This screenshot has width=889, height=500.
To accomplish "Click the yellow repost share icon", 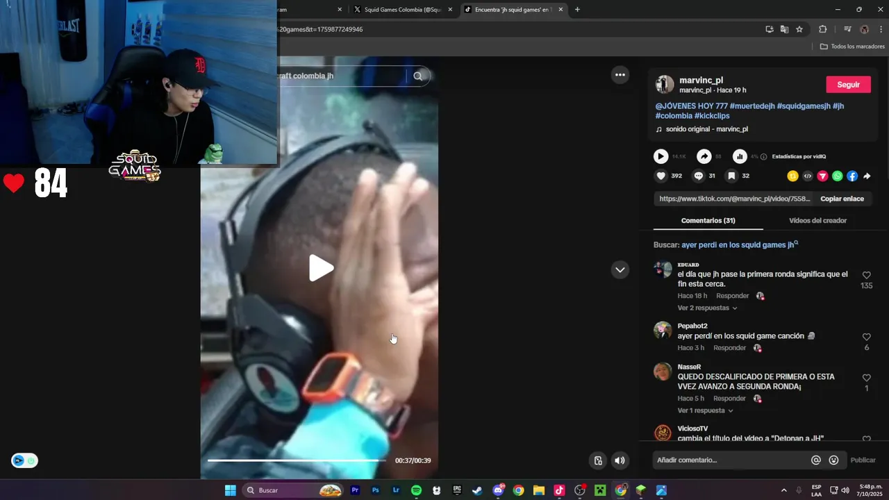I will [x=792, y=176].
